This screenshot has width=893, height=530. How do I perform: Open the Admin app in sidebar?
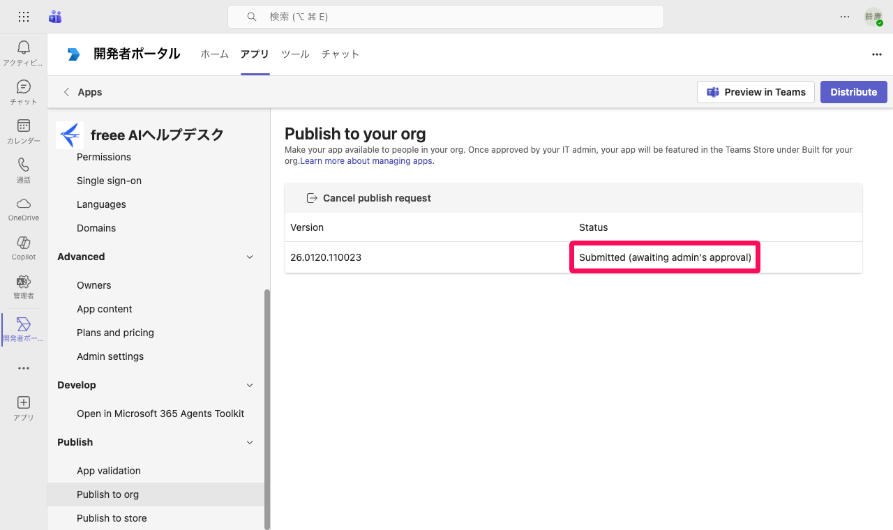[x=24, y=287]
